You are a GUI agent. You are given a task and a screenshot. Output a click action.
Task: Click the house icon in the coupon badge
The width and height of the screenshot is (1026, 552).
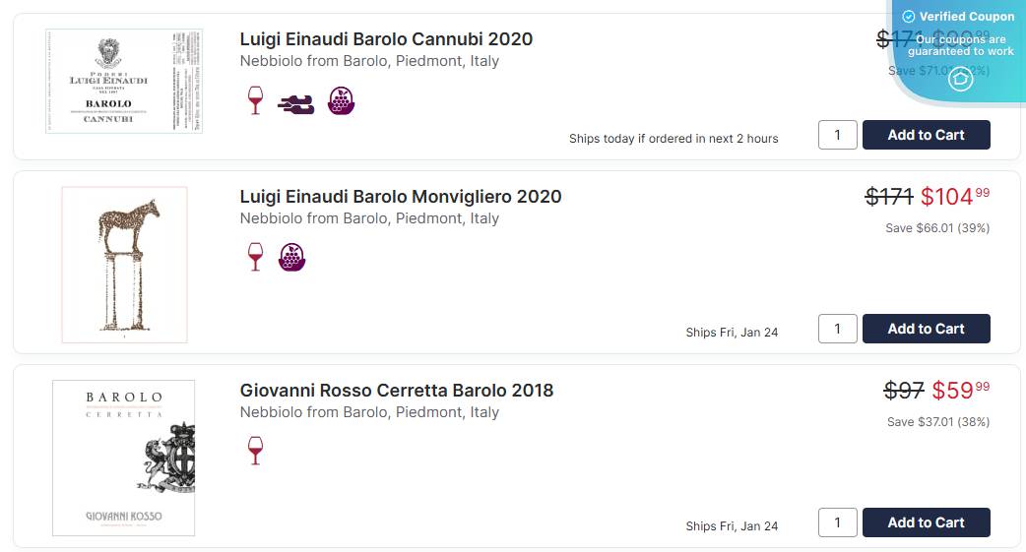pos(960,80)
